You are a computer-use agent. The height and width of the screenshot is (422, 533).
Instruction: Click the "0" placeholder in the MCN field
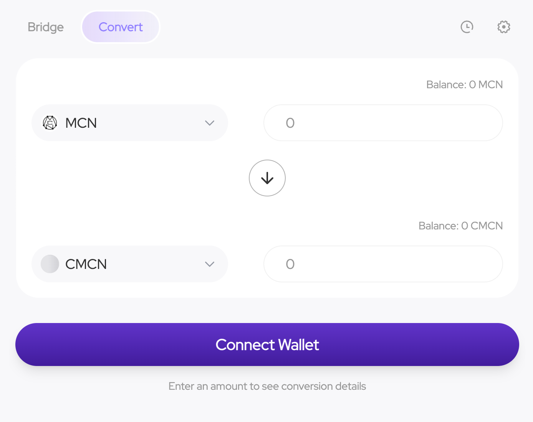[290, 123]
